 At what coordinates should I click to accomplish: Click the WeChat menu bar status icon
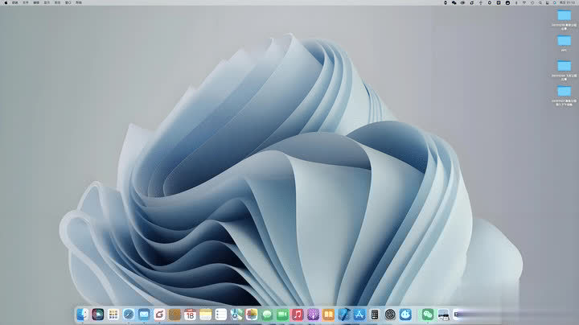[x=454, y=2]
